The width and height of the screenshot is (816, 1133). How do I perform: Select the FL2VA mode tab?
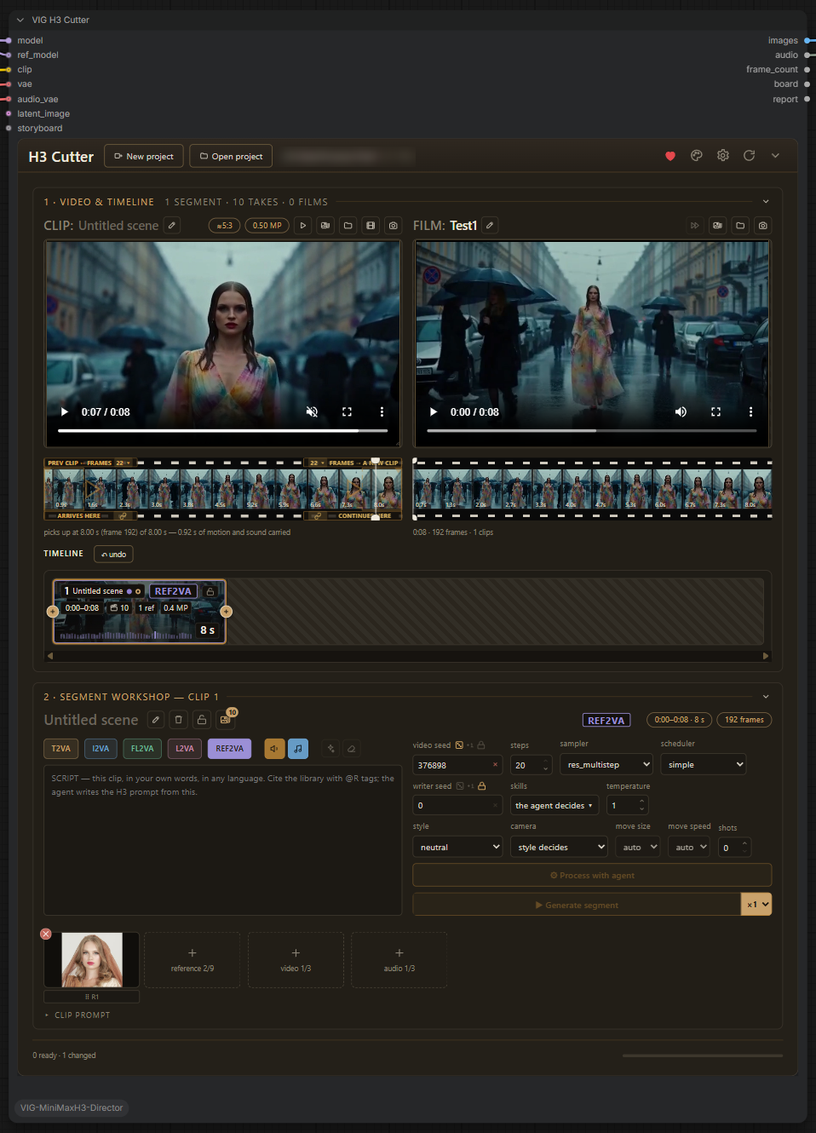[x=142, y=749]
